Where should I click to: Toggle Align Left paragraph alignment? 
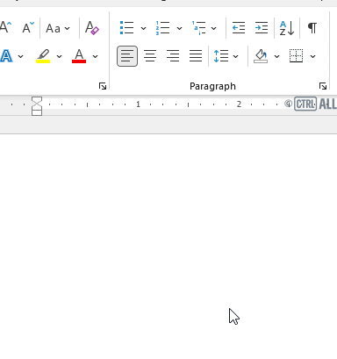(127, 56)
